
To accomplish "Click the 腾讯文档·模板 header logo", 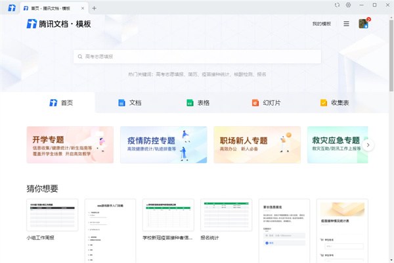I will pyautogui.click(x=58, y=24).
